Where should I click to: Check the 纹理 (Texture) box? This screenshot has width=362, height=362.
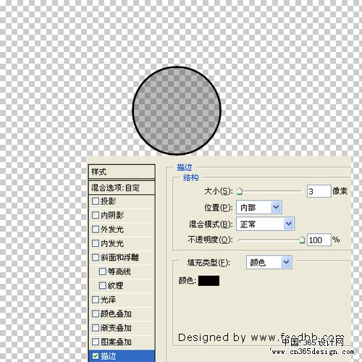(103, 285)
